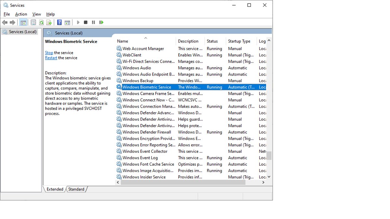Select the Windows Defender Firewall service entry
Image resolution: width=390 pixels, height=219 pixels.
point(146,132)
